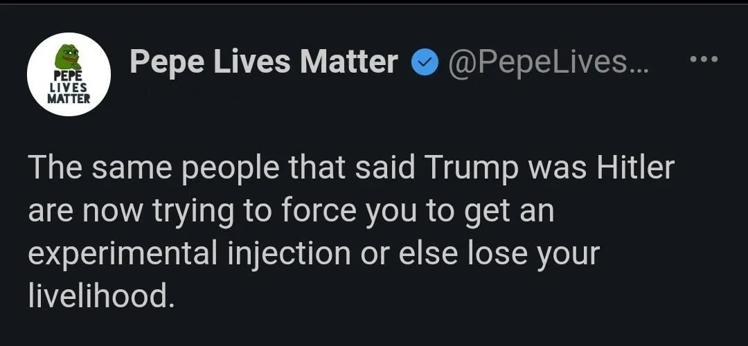Click the Pepe frog face in avatar
748x346 pixels.
coord(69,57)
